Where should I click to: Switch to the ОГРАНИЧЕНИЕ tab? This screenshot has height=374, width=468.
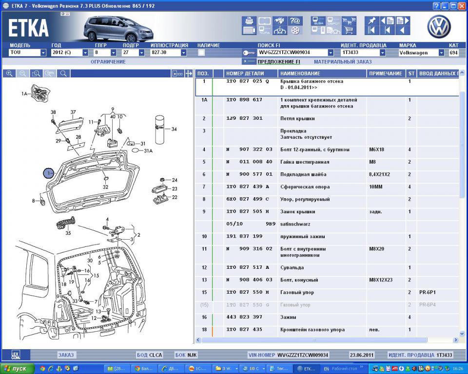tap(108, 62)
